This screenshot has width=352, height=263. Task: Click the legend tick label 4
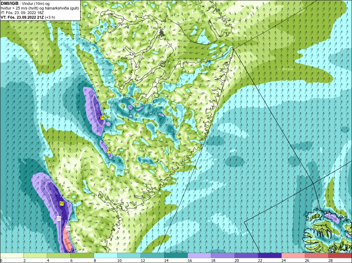(x=48, y=261)
